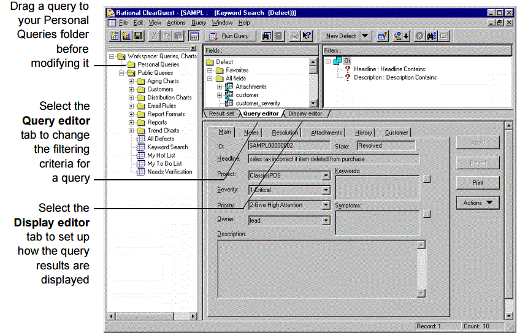Screen dimensions: 520x335
Task: Click the Save icon in toolbar
Action: pos(138,36)
